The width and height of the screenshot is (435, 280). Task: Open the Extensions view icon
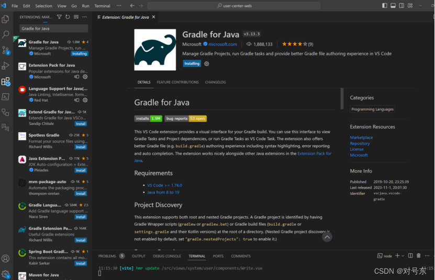tap(6, 81)
